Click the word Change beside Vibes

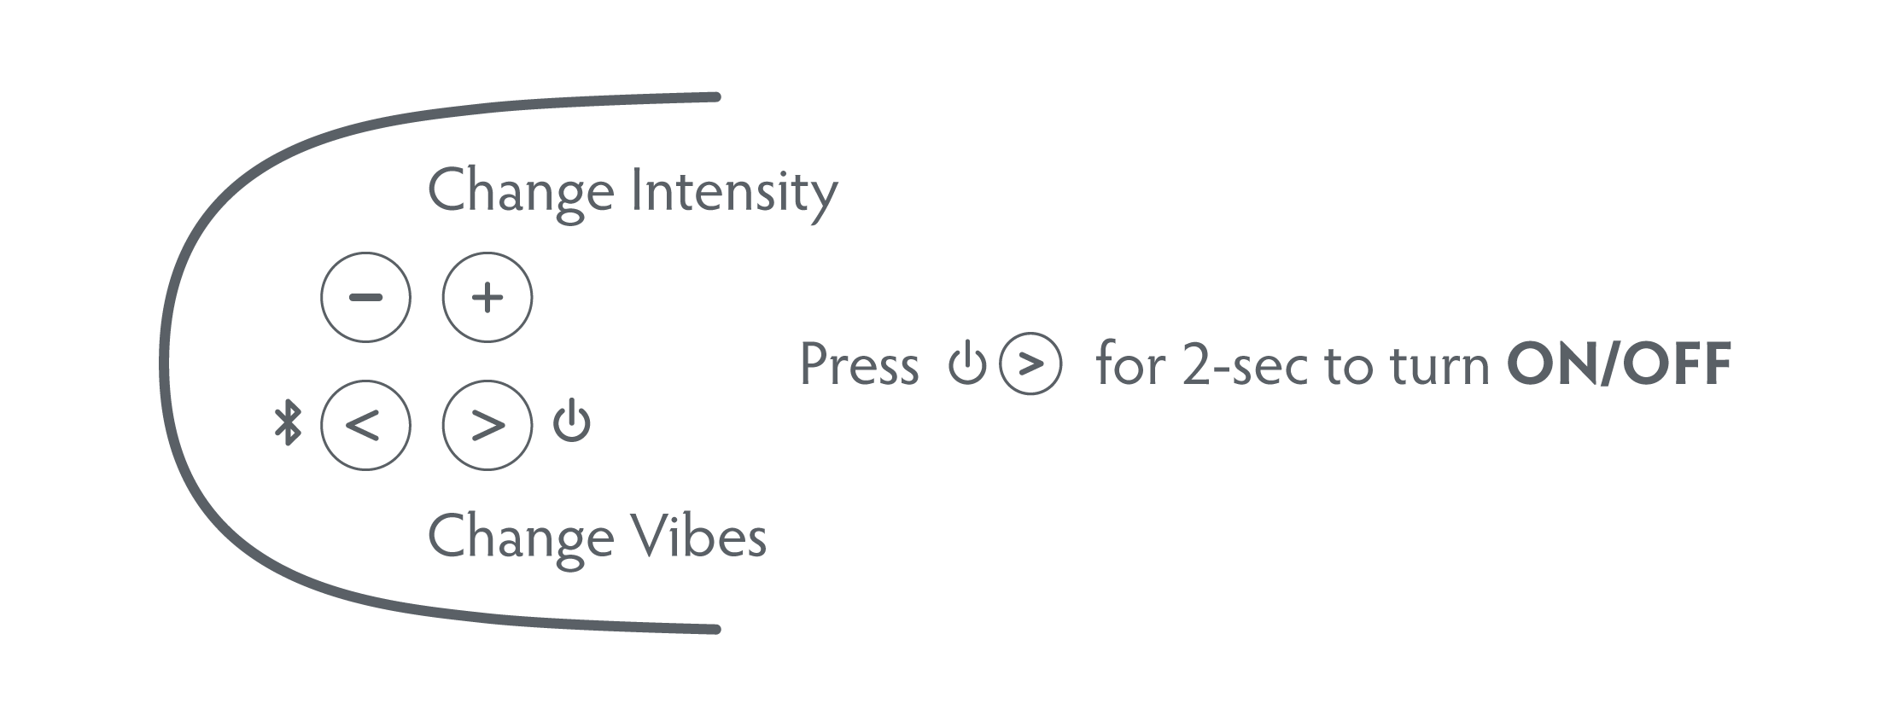click(x=521, y=538)
